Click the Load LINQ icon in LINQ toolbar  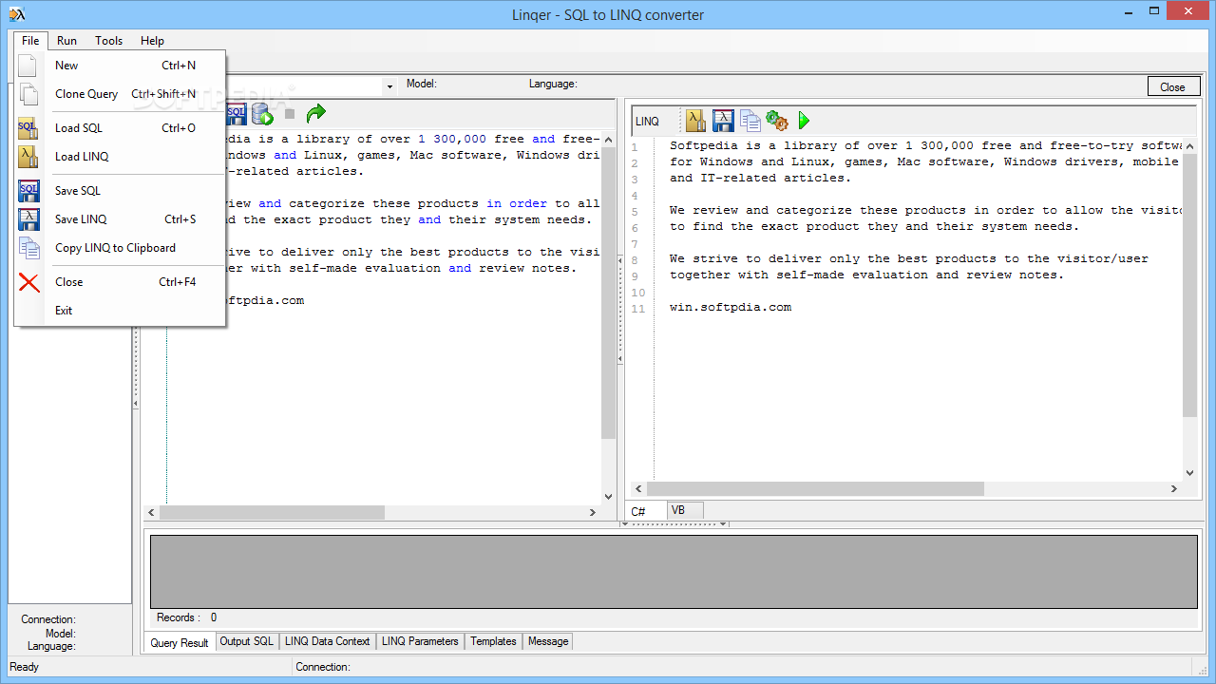tap(695, 121)
